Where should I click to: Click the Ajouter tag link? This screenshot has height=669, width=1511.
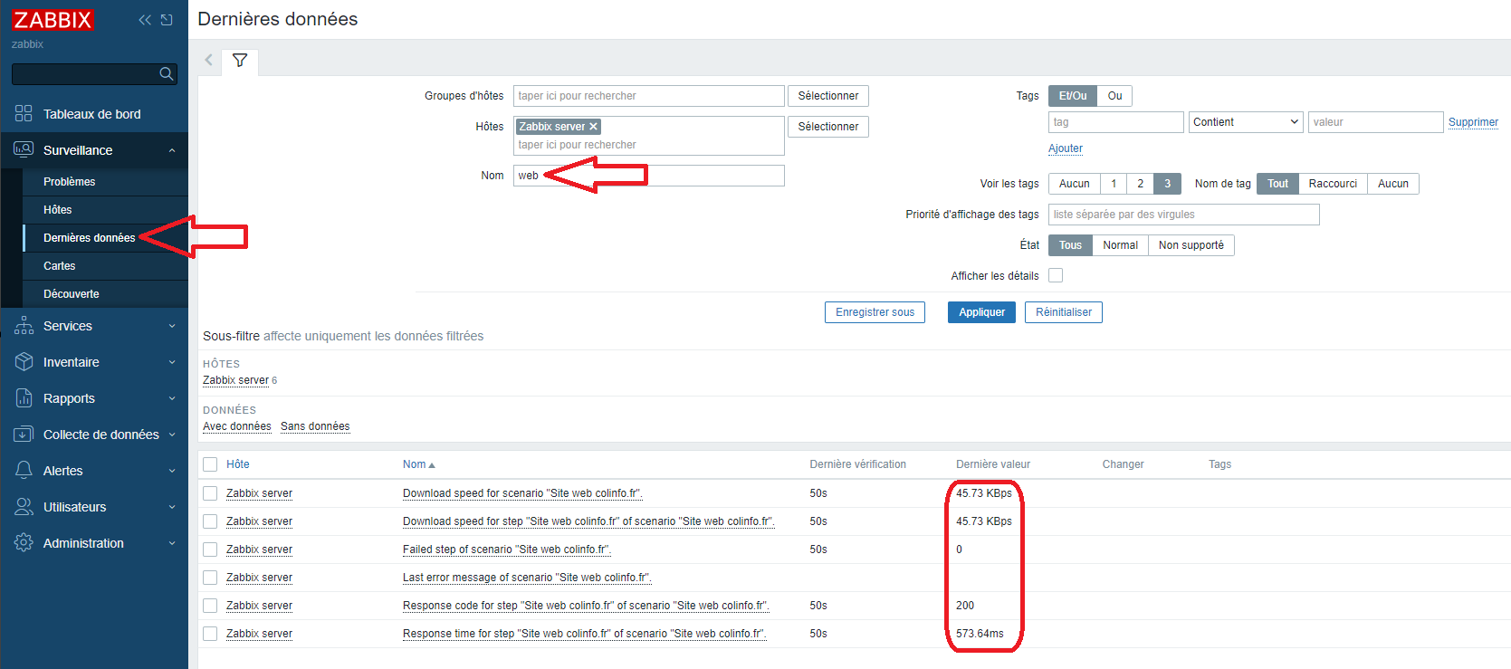[x=1066, y=148]
